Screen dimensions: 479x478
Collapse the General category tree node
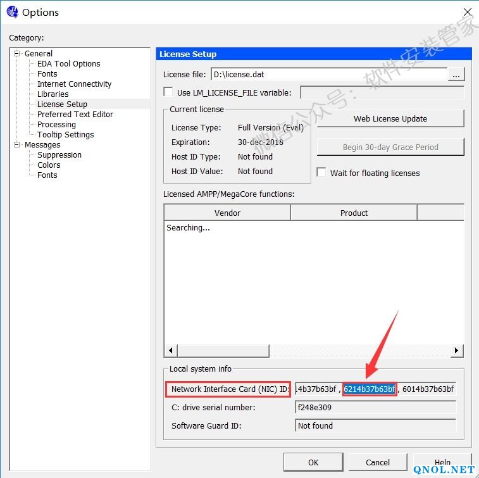click(x=17, y=54)
